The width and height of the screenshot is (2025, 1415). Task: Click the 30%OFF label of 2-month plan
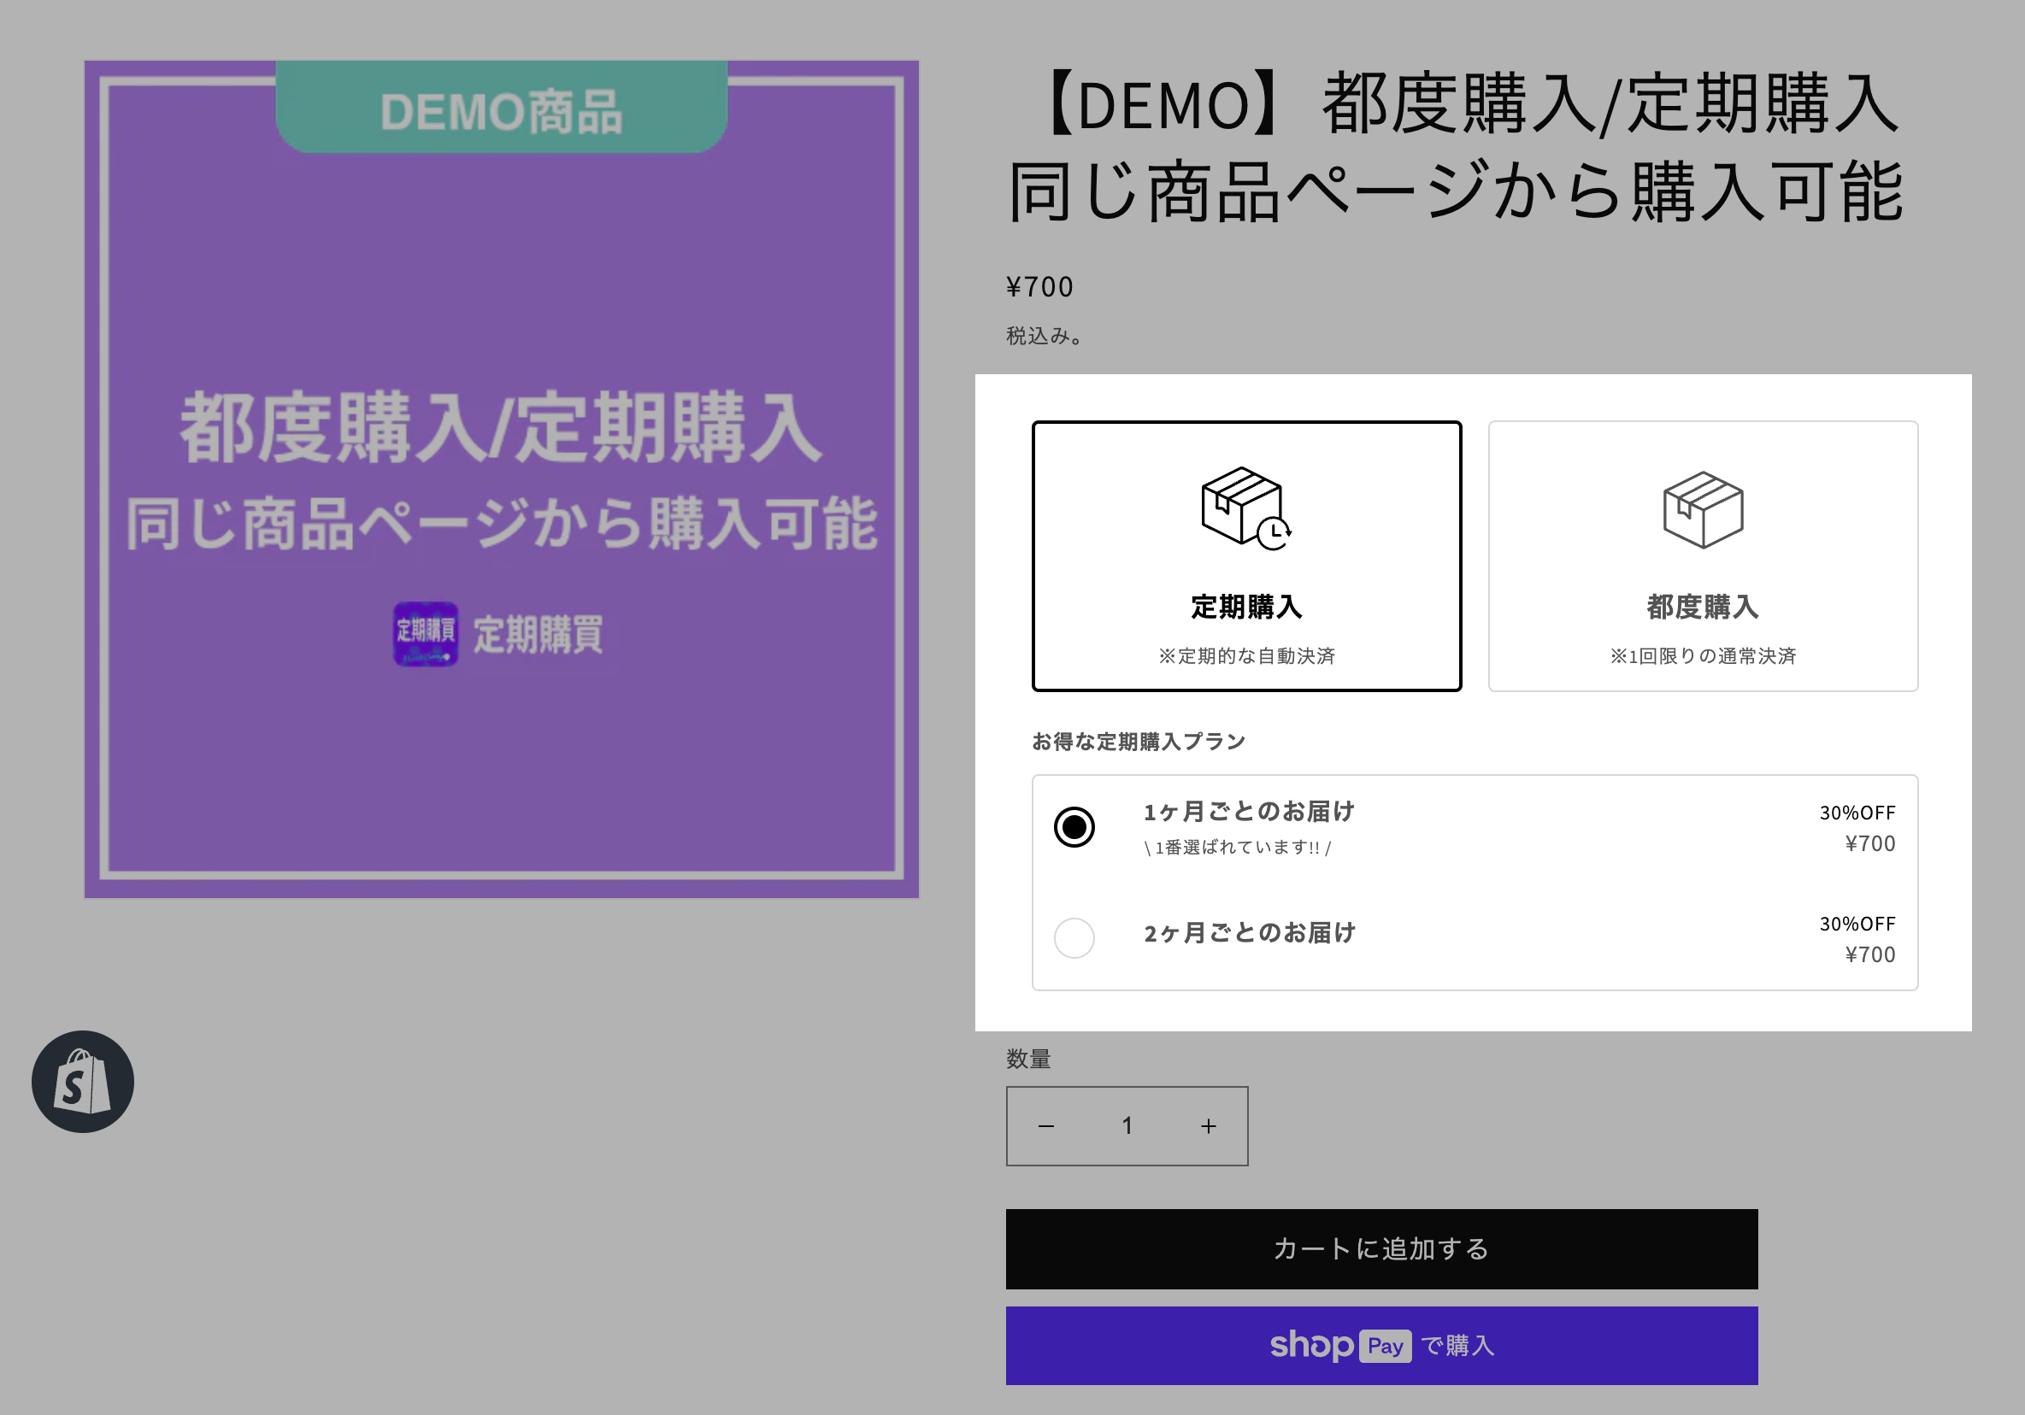click(x=1857, y=924)
